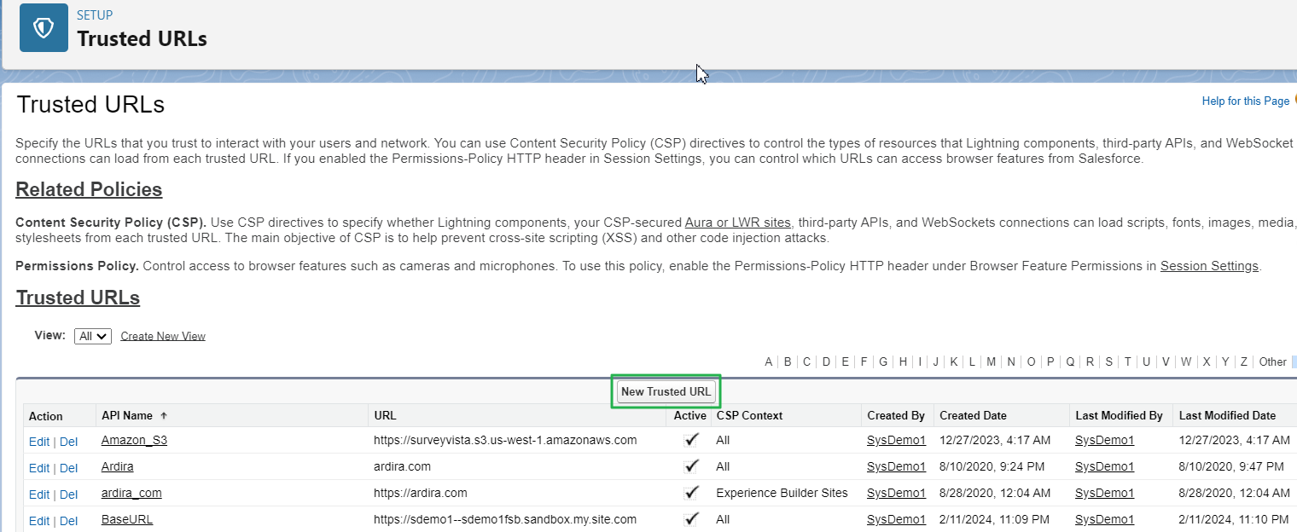The height and width of the screenshot is (532, 1297).
Task: Open the ardira_com record
Action: 131,493
